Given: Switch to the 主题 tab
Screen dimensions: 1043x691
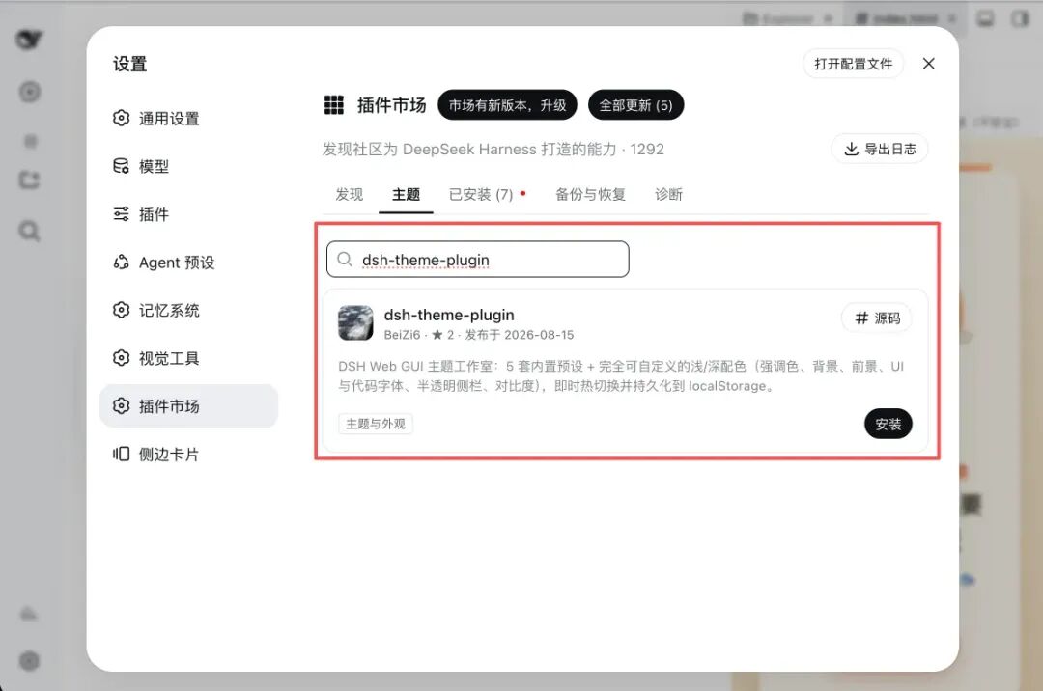Looking at the screenshot, I should pos(406,195).
